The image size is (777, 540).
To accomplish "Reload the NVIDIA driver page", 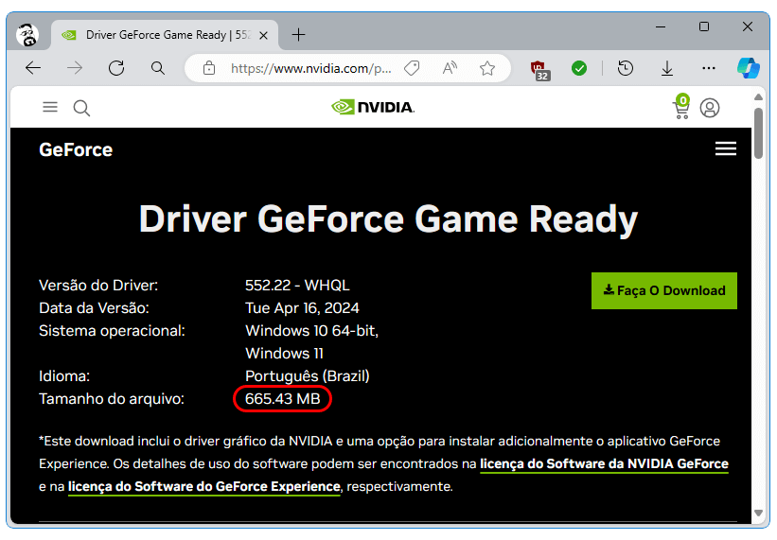I will pyautogui.click(x=116, y=68).
